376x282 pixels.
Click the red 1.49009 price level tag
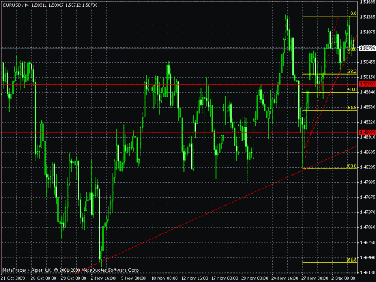pos(368,132)
